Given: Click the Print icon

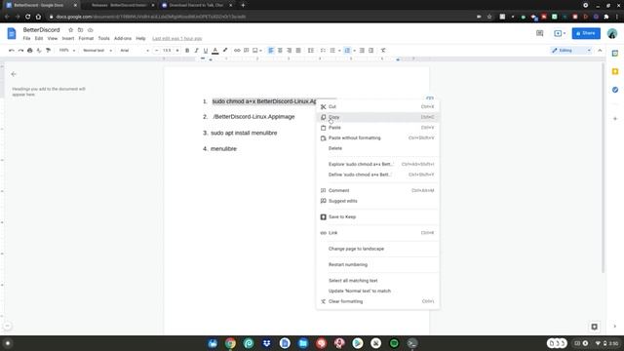Looking at the screenshot, I should pos(30,51).
